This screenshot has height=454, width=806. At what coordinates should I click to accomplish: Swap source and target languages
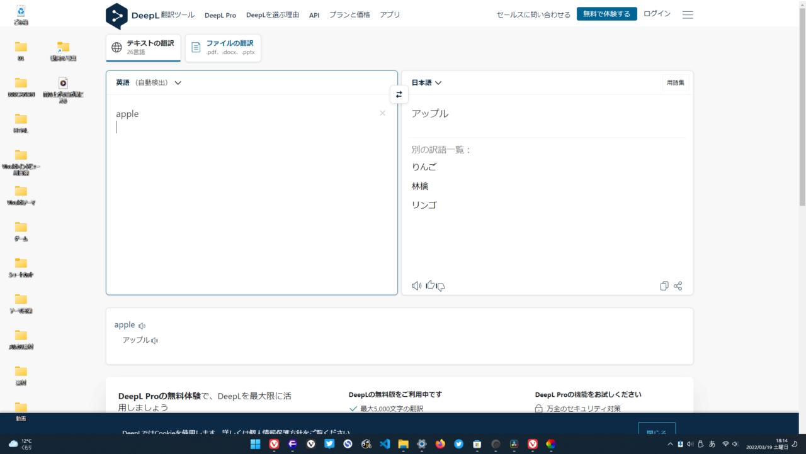click(399, 94)
